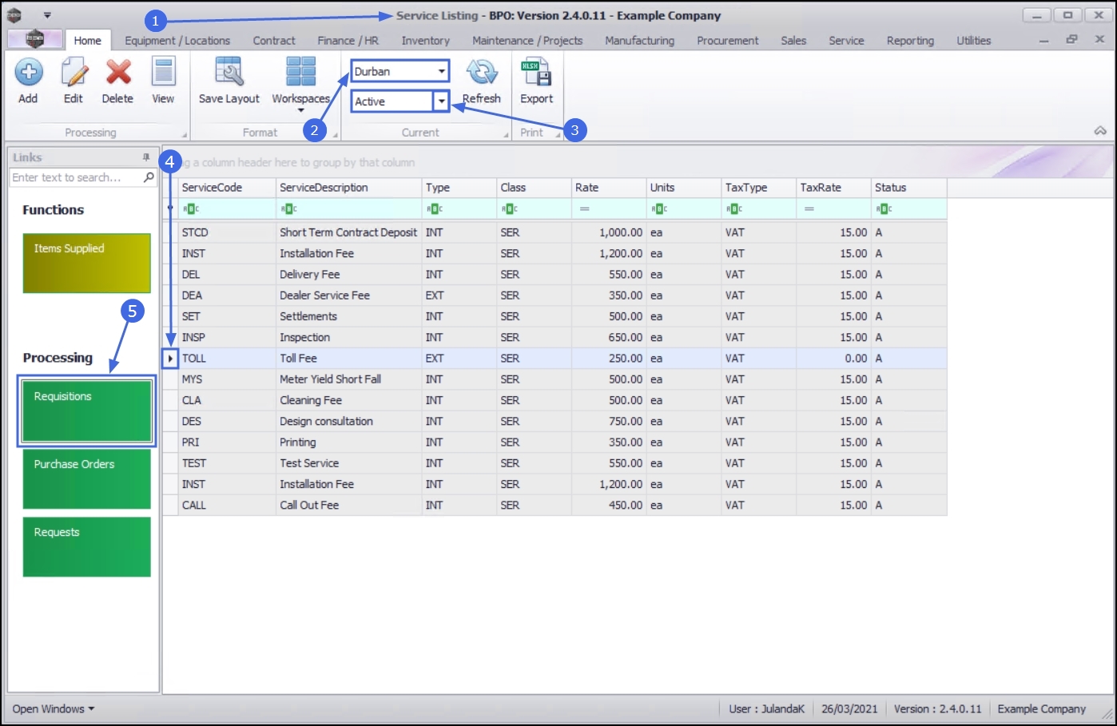This screenshot has width=1117, height=726.
Task: Pin the Links panel
Action: click(x=146, y=157)
